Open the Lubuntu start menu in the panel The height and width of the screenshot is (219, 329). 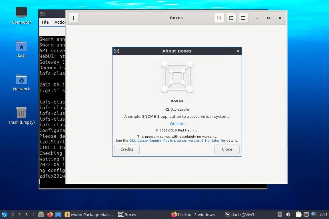coord(5,215)
